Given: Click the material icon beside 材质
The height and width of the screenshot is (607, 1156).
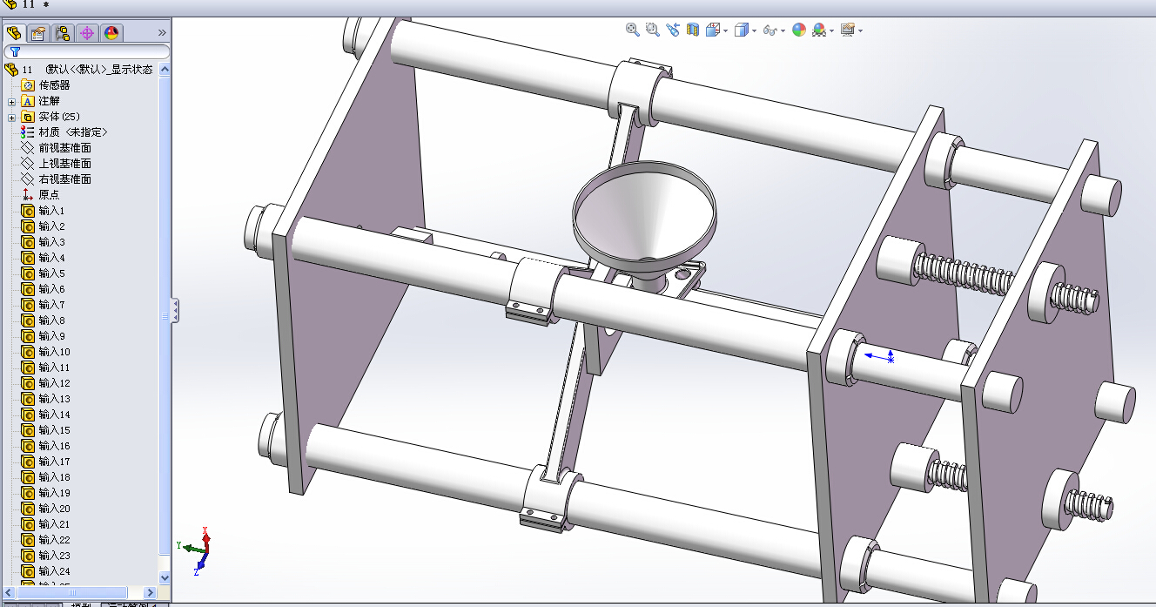Looking at the screenshot, I should [28, 132].
